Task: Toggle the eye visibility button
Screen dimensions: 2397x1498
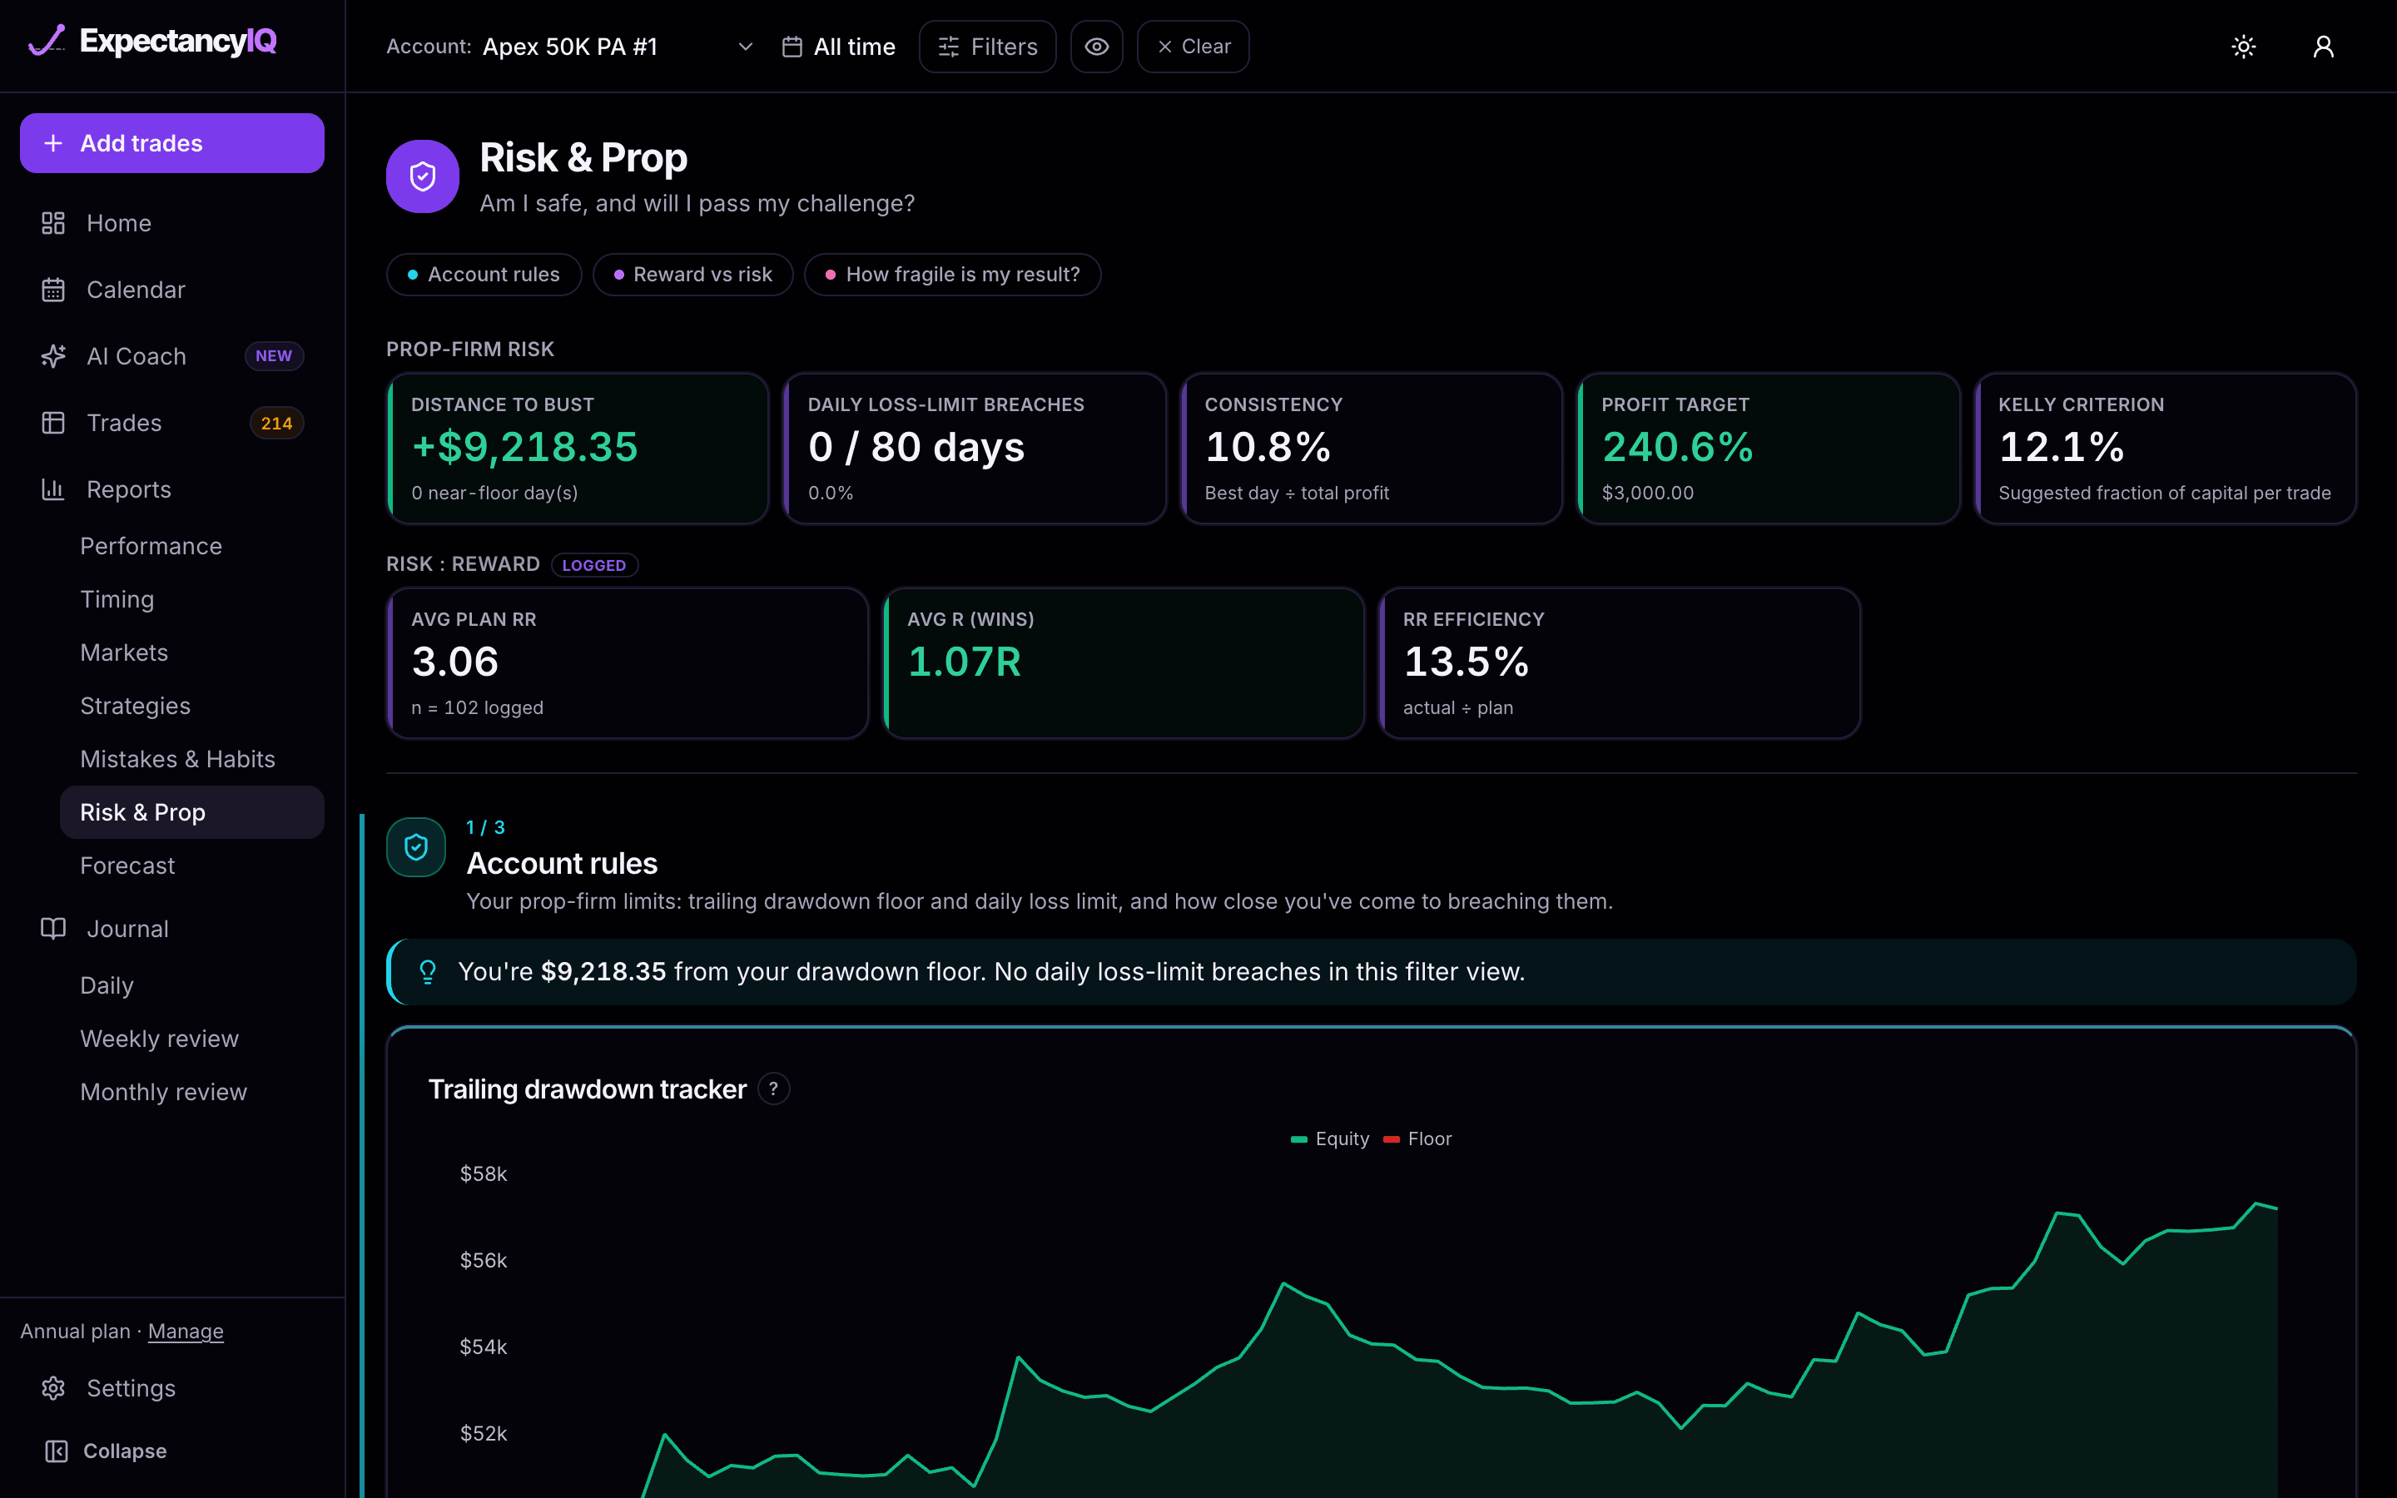Action: click(x=1096, y=47)
